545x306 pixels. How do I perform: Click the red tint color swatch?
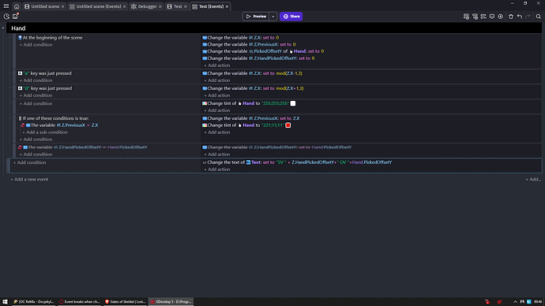[x=288, y=125]
